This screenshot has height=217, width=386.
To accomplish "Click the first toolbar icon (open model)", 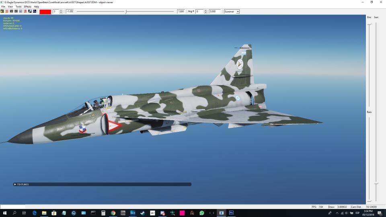I will [x=2, y=11].
